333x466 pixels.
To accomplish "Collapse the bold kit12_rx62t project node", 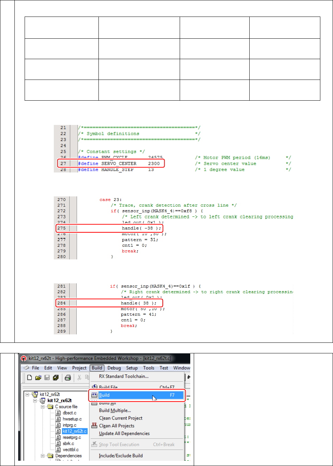I will tap(35, 401).
